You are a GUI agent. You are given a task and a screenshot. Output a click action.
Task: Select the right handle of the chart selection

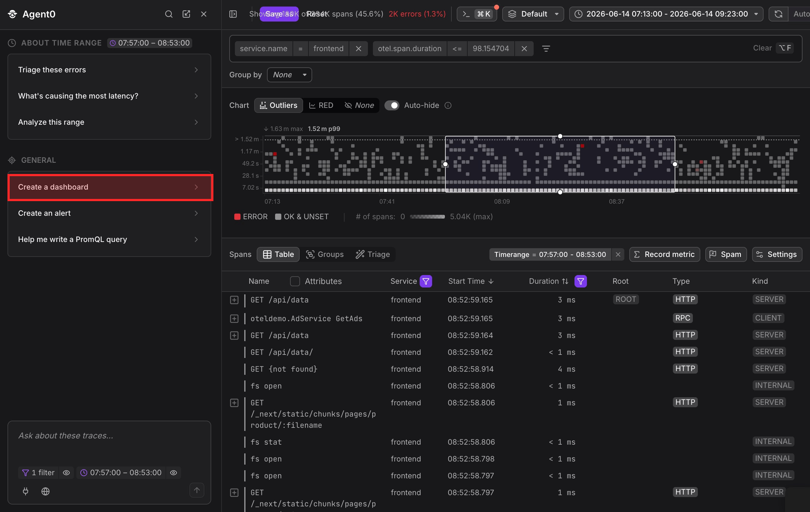click(x=674, y=164)
